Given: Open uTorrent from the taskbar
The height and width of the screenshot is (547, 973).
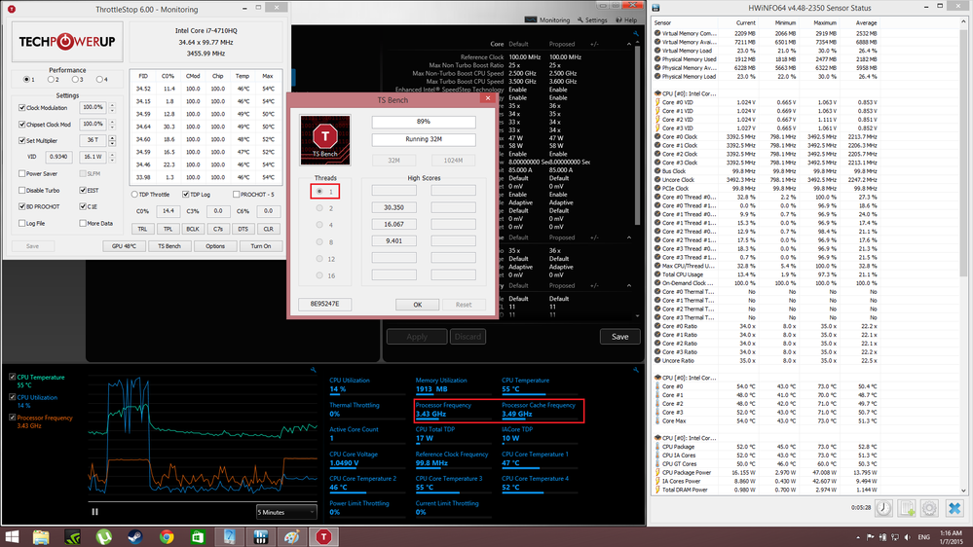Looking at the screenshot, I should point(103,537).
